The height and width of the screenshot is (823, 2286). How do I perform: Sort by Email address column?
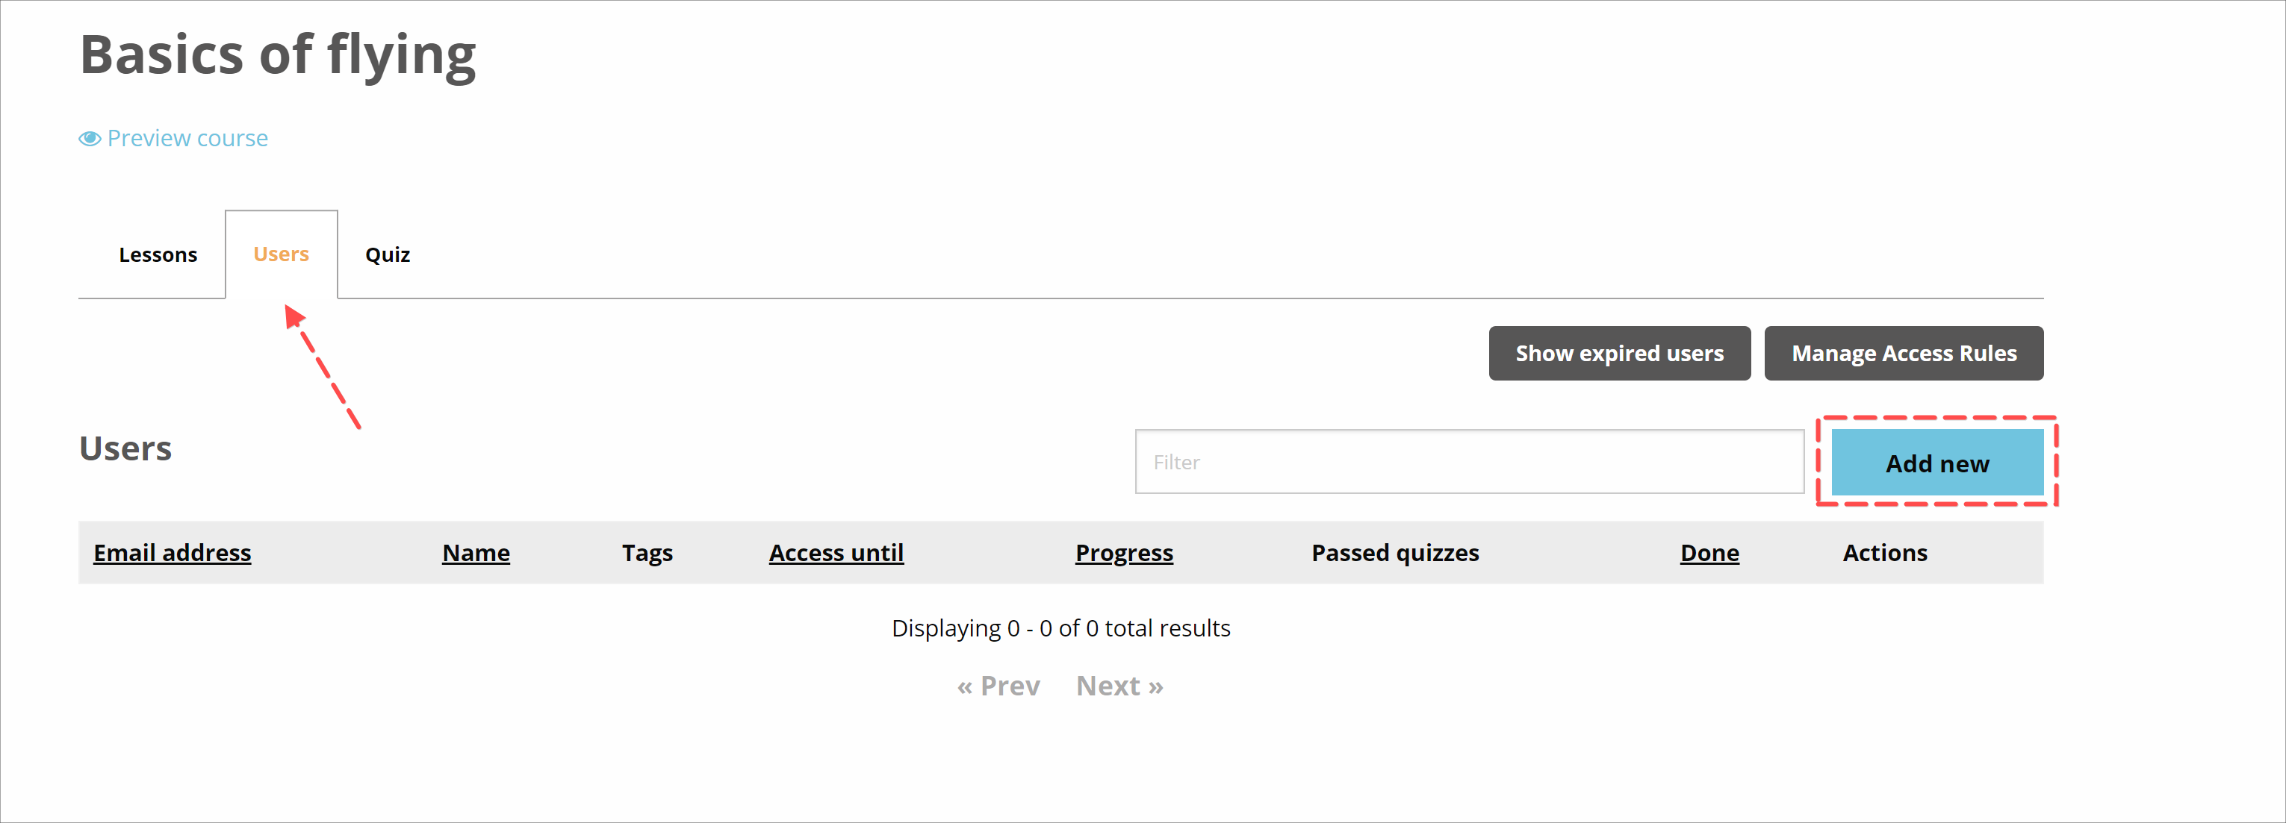click(173, 552)
